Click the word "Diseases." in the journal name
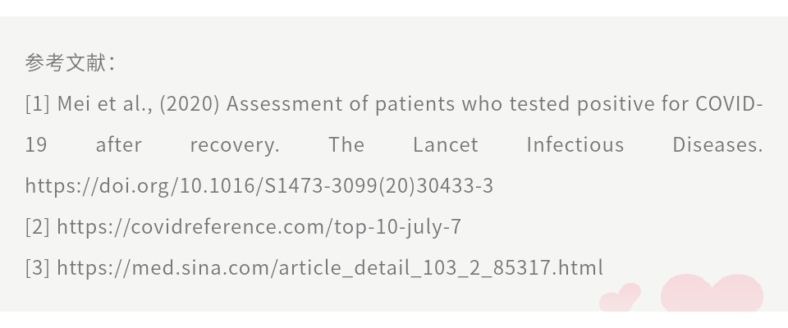Screen dimensions: 788x328 point(717,145)
